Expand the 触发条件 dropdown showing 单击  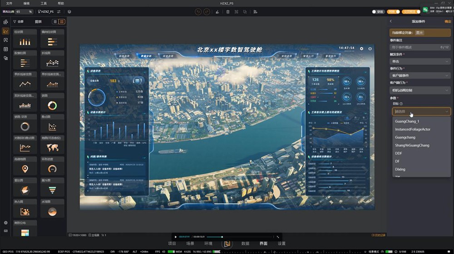pyautogui.click(x=421, y=61)
